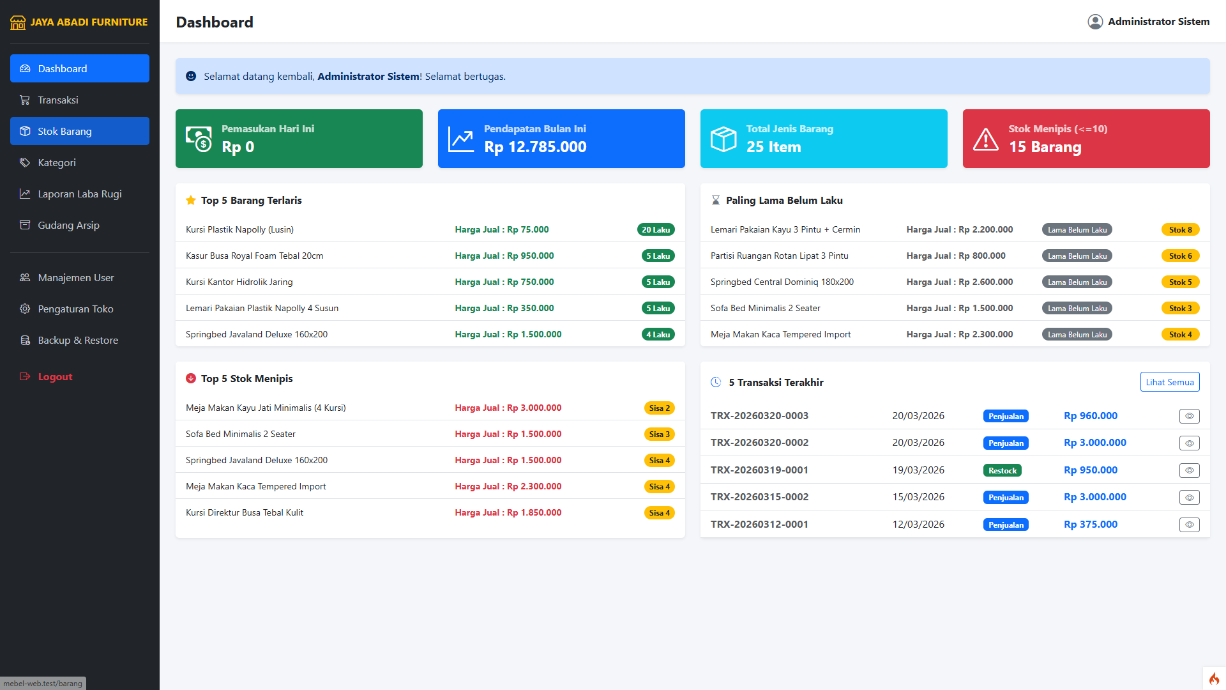
Task: Click the warning triangle icon on Stok Menipis card
Action: 985,139
